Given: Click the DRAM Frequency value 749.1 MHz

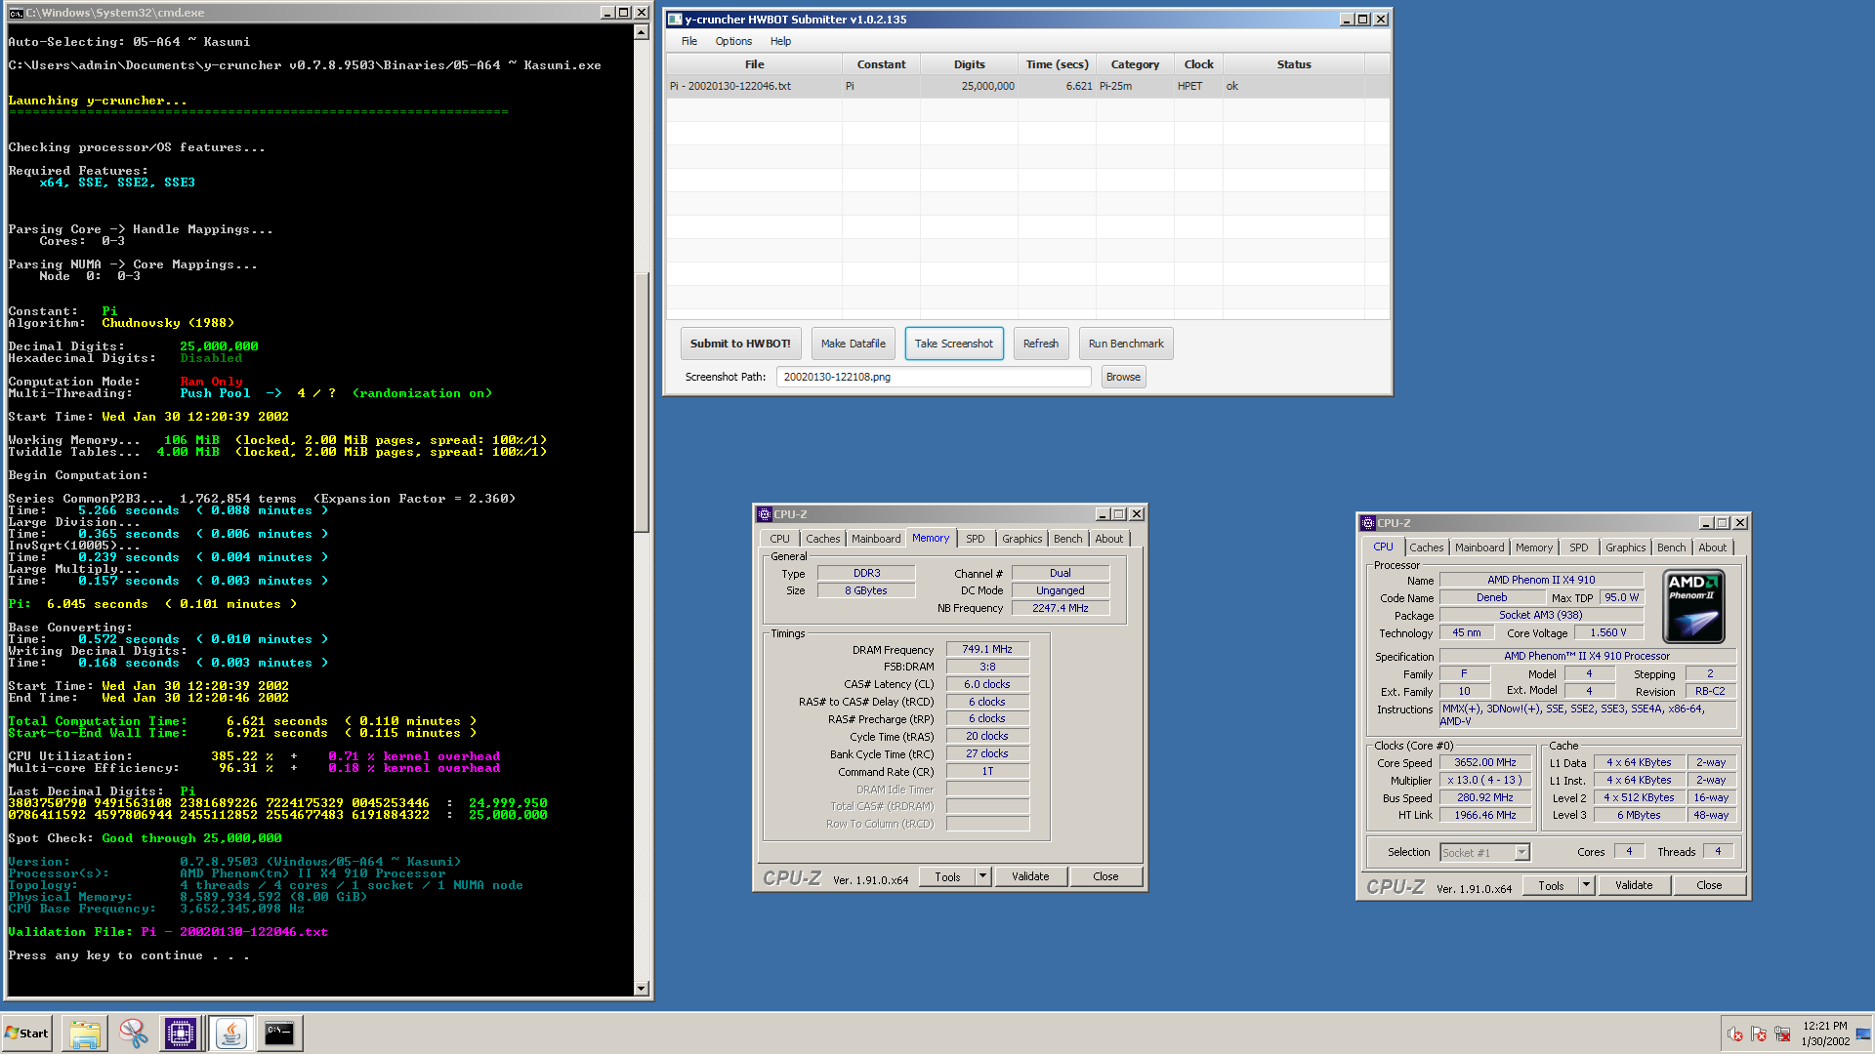Looking at the screenshot, I should [x=987, y=649].
